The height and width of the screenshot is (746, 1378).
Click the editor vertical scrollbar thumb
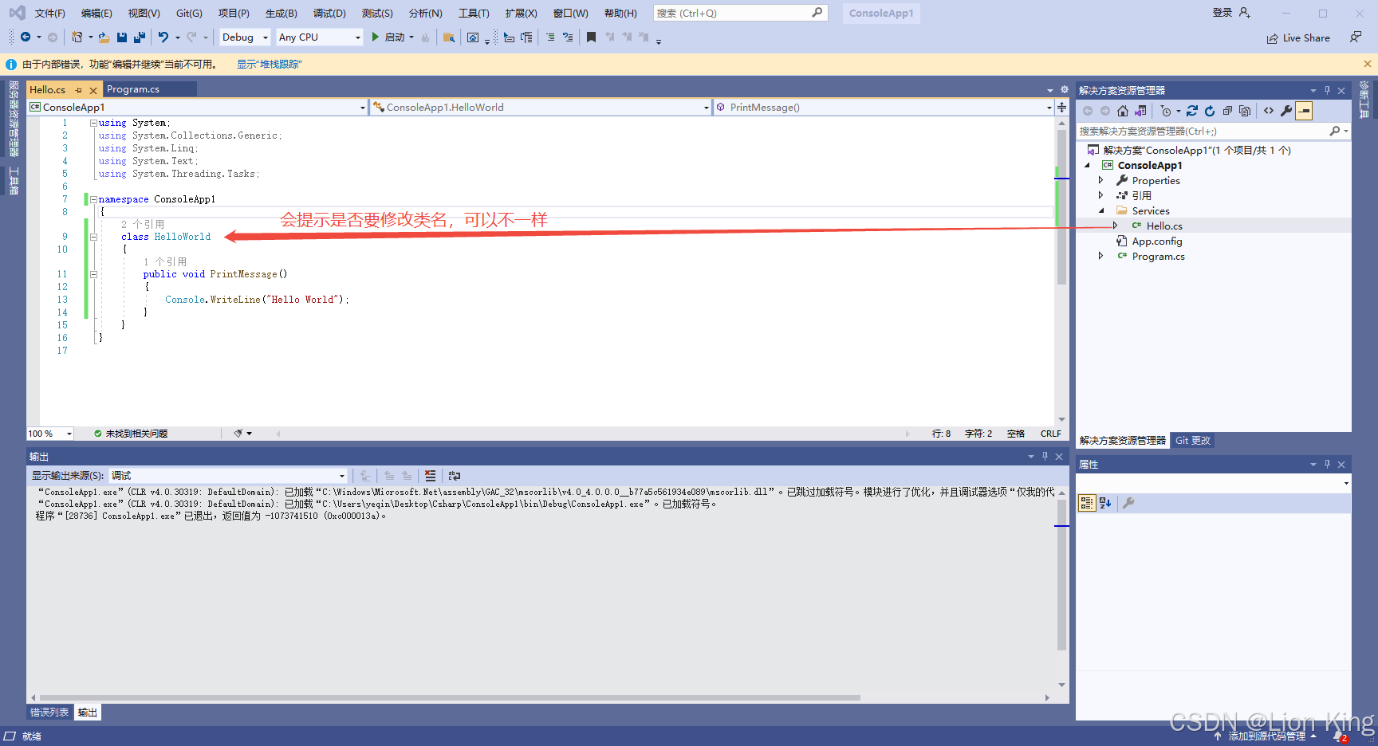[1061, 207]
